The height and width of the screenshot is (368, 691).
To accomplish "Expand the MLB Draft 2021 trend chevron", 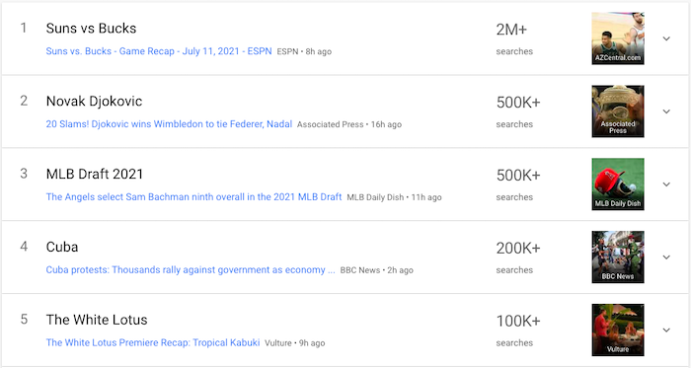I will coord(666,184).
